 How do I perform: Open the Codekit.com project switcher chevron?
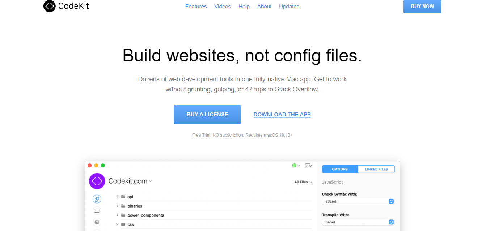tap(150, 181)
